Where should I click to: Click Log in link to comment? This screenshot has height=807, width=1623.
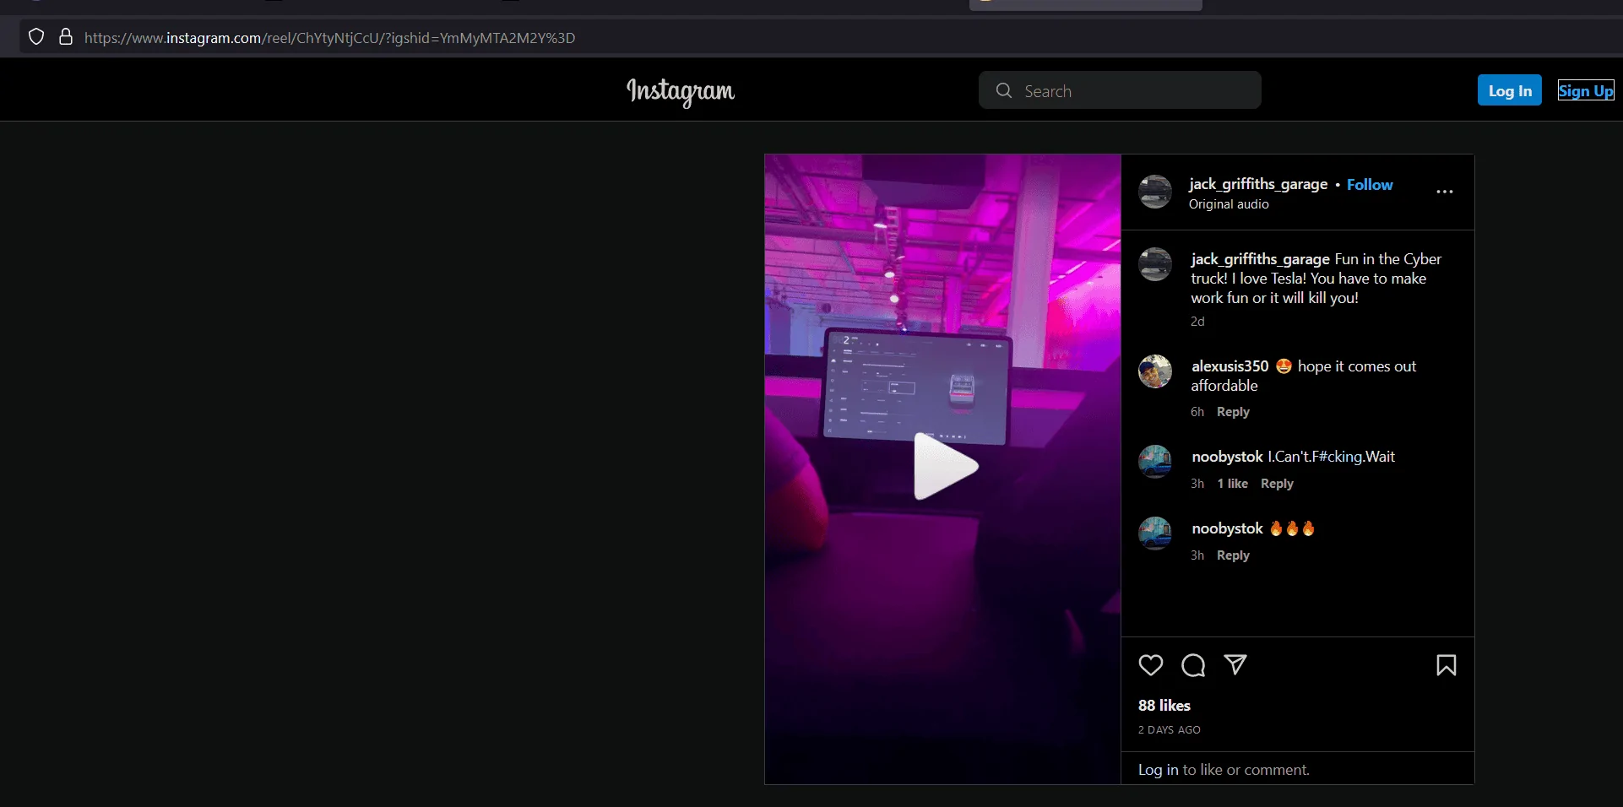1158,770
